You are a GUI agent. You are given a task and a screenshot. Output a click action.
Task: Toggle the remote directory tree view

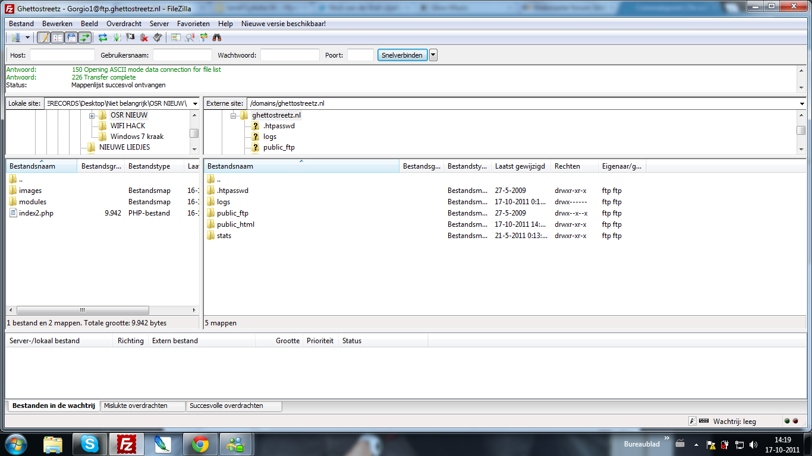click(71, 37)
